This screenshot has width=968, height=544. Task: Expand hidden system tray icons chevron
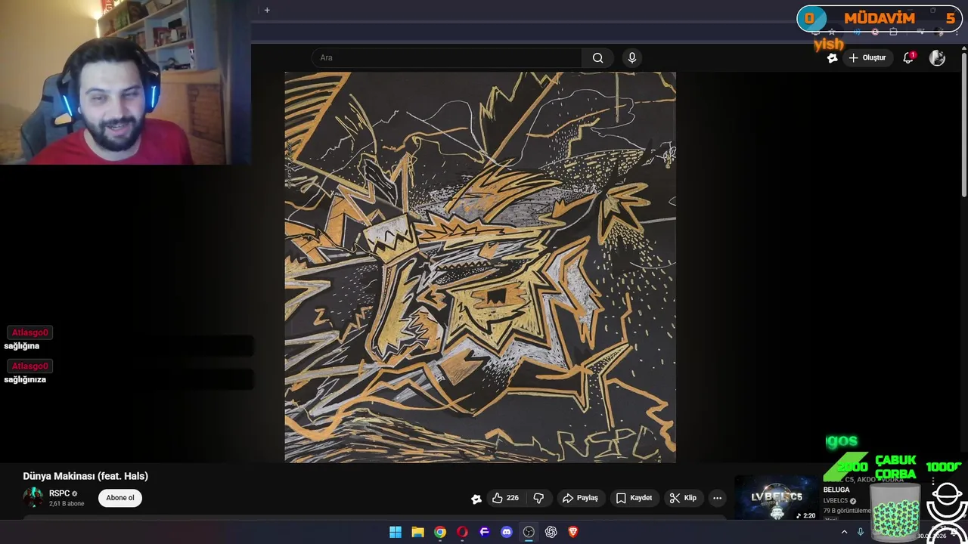tap(844, 532)
